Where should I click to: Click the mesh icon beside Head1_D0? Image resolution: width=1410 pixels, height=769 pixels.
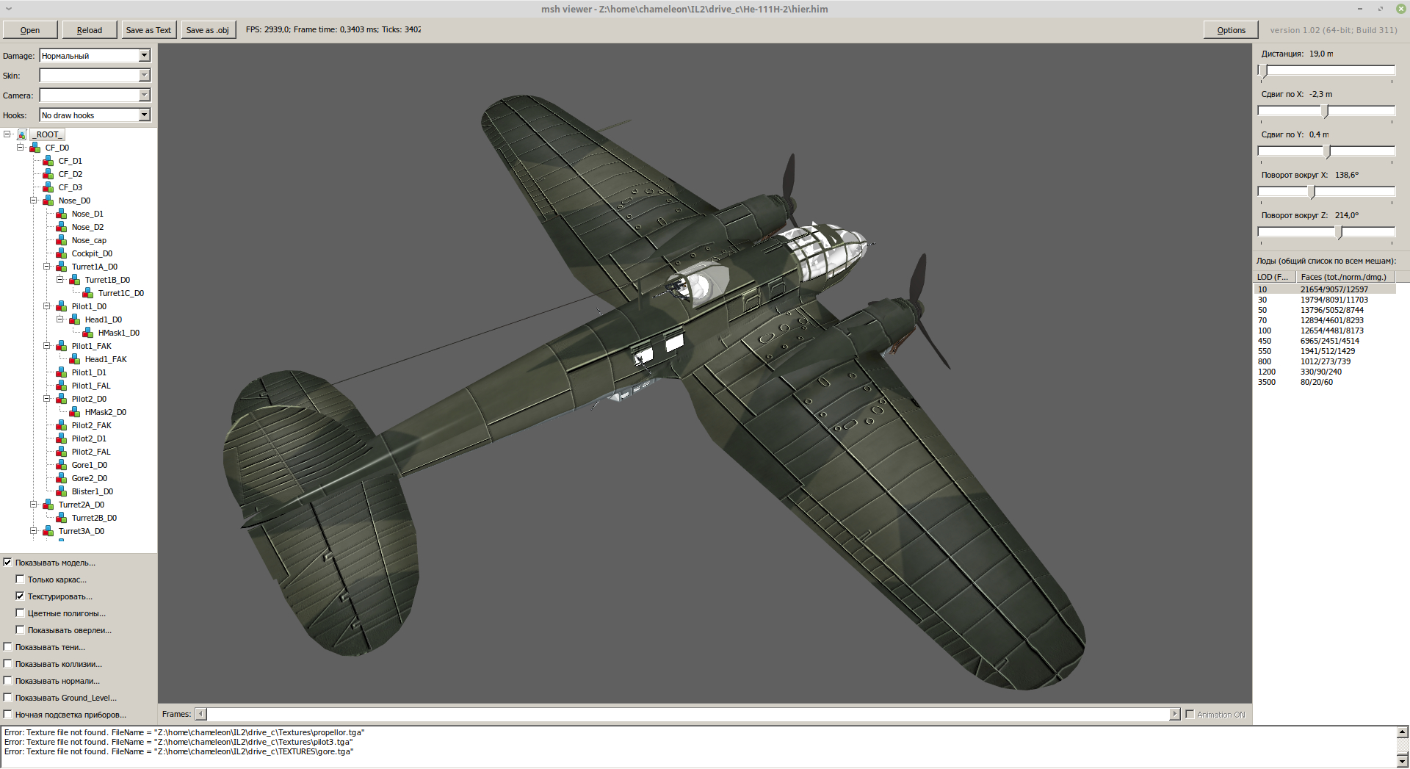pos(75,319)
